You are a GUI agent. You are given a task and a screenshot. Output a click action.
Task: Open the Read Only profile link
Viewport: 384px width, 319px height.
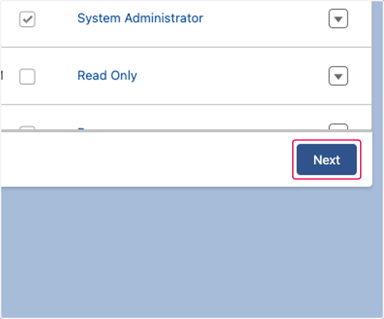(107, 76)
